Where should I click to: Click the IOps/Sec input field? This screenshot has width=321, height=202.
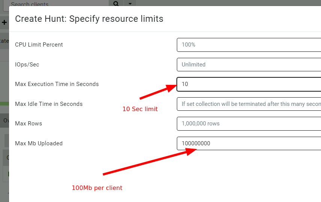[x=249, y=65]
